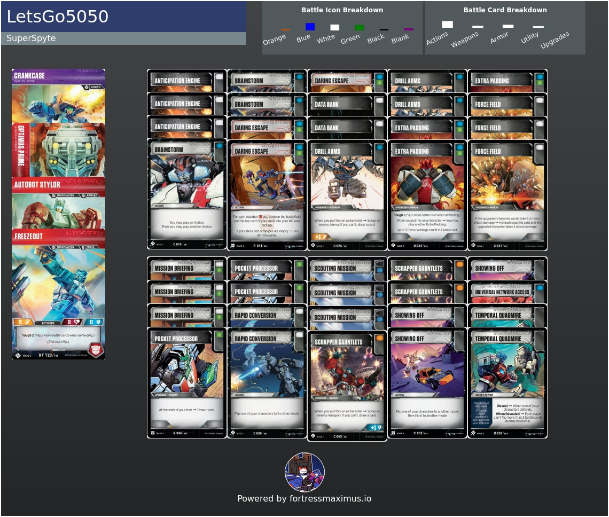Screen dimensions: 609x517
Task: Click Brainstorm's 'You may play an Action' text
Action: click(x=187, y=224)
